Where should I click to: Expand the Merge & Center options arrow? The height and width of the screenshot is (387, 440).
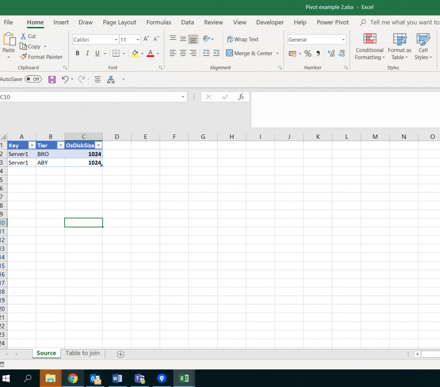(x=277, y=53)
